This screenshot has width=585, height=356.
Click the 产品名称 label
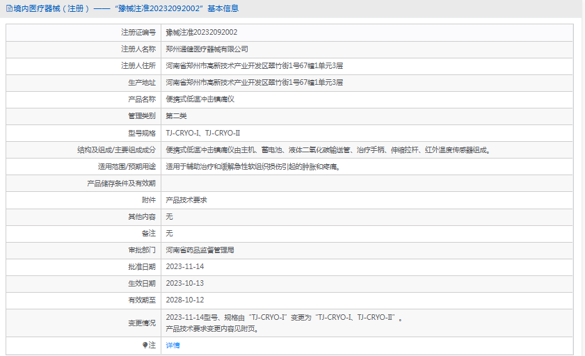(142, 99)
